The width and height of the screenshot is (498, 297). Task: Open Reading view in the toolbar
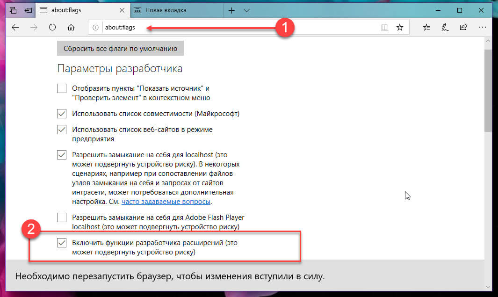point(384,27)
